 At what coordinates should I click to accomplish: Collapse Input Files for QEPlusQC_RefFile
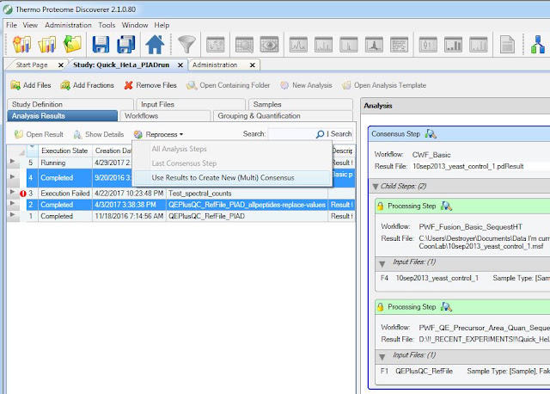382,357
